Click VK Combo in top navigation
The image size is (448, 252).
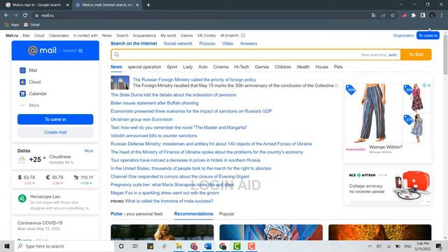coord(206,36)
